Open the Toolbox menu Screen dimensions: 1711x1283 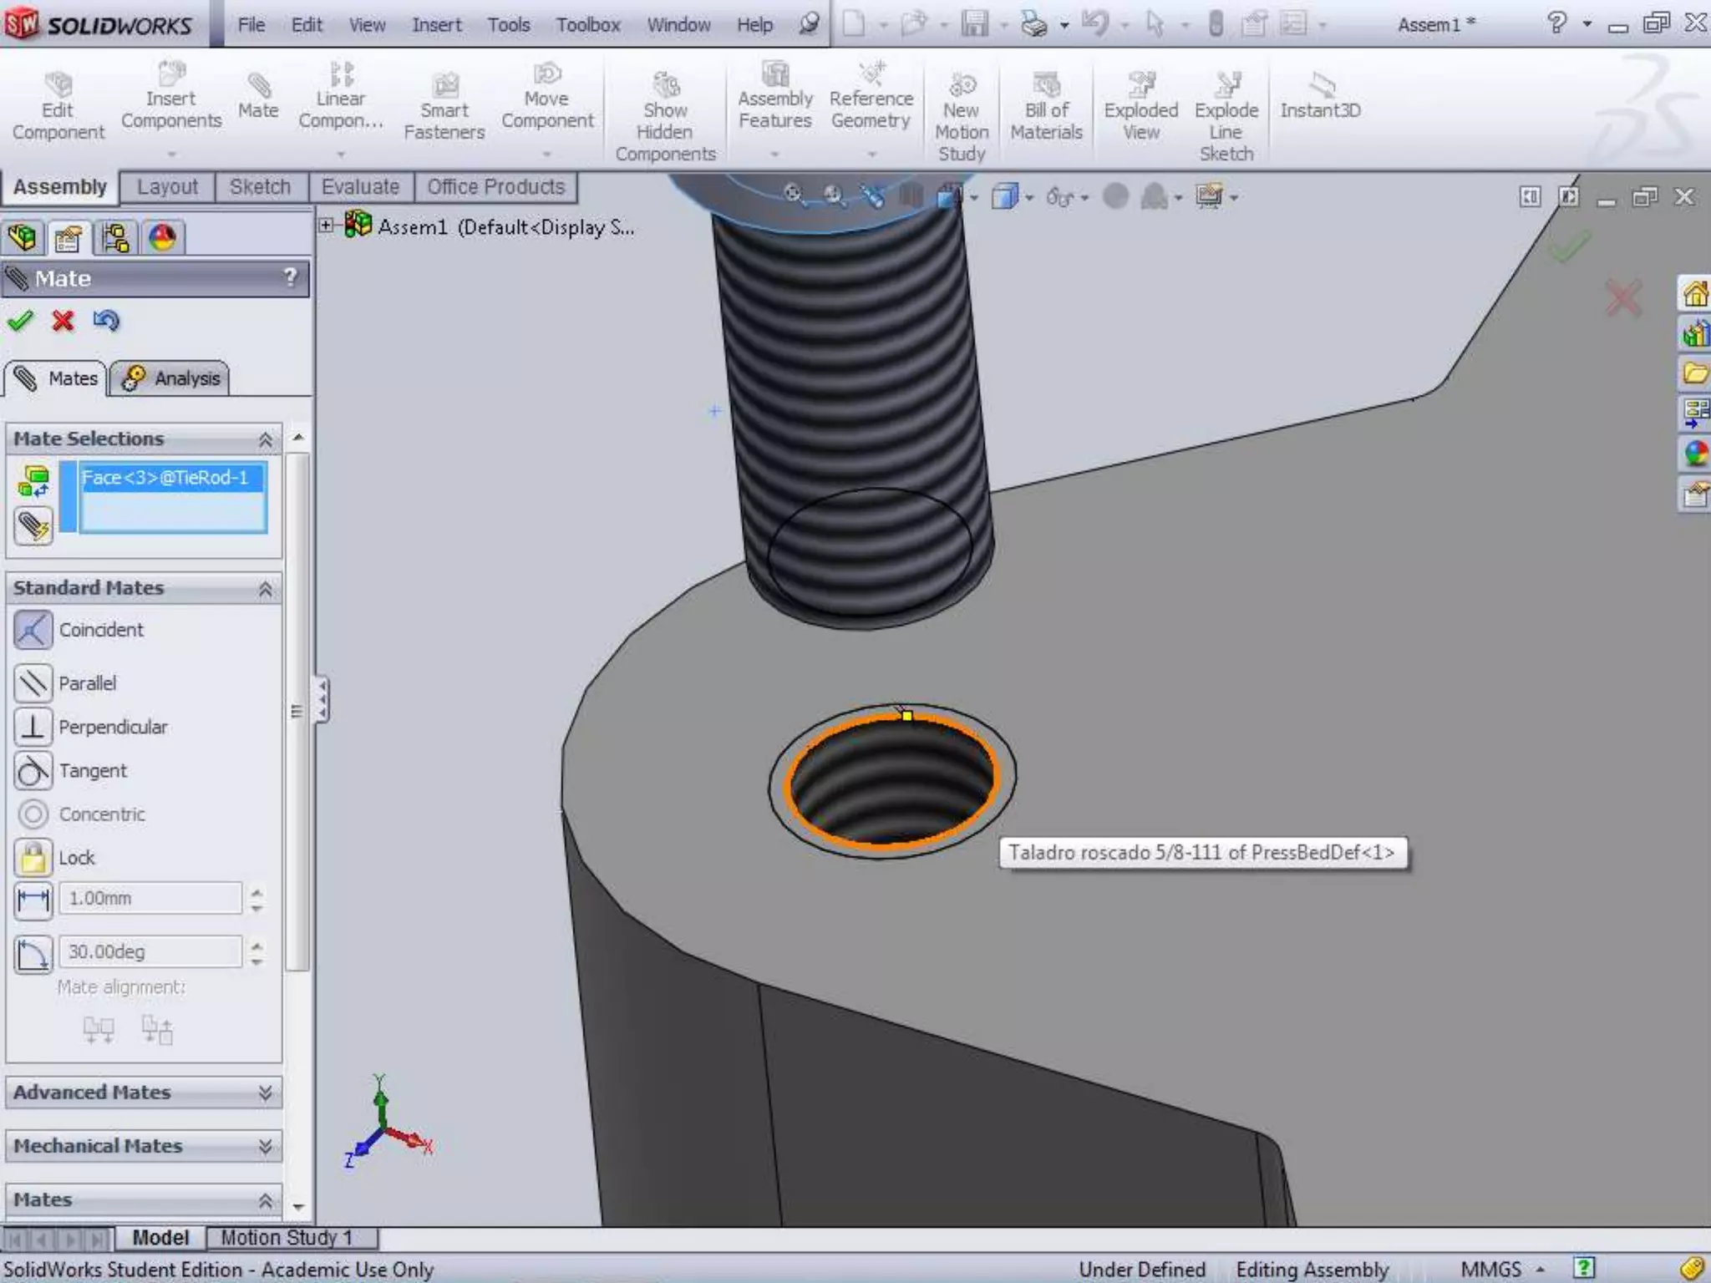(x=588, y=25)
